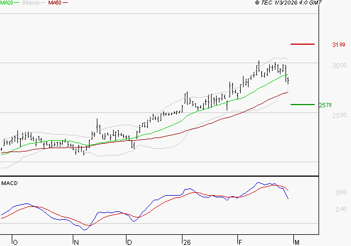351x246 pixels.
Task: Click the 26 year axis marker
Action: coord(186,243)
